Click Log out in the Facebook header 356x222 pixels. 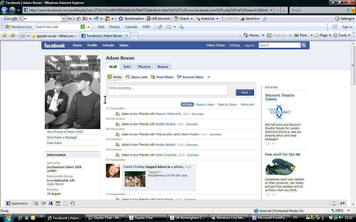pyautogui.click(x=249, y=45)
